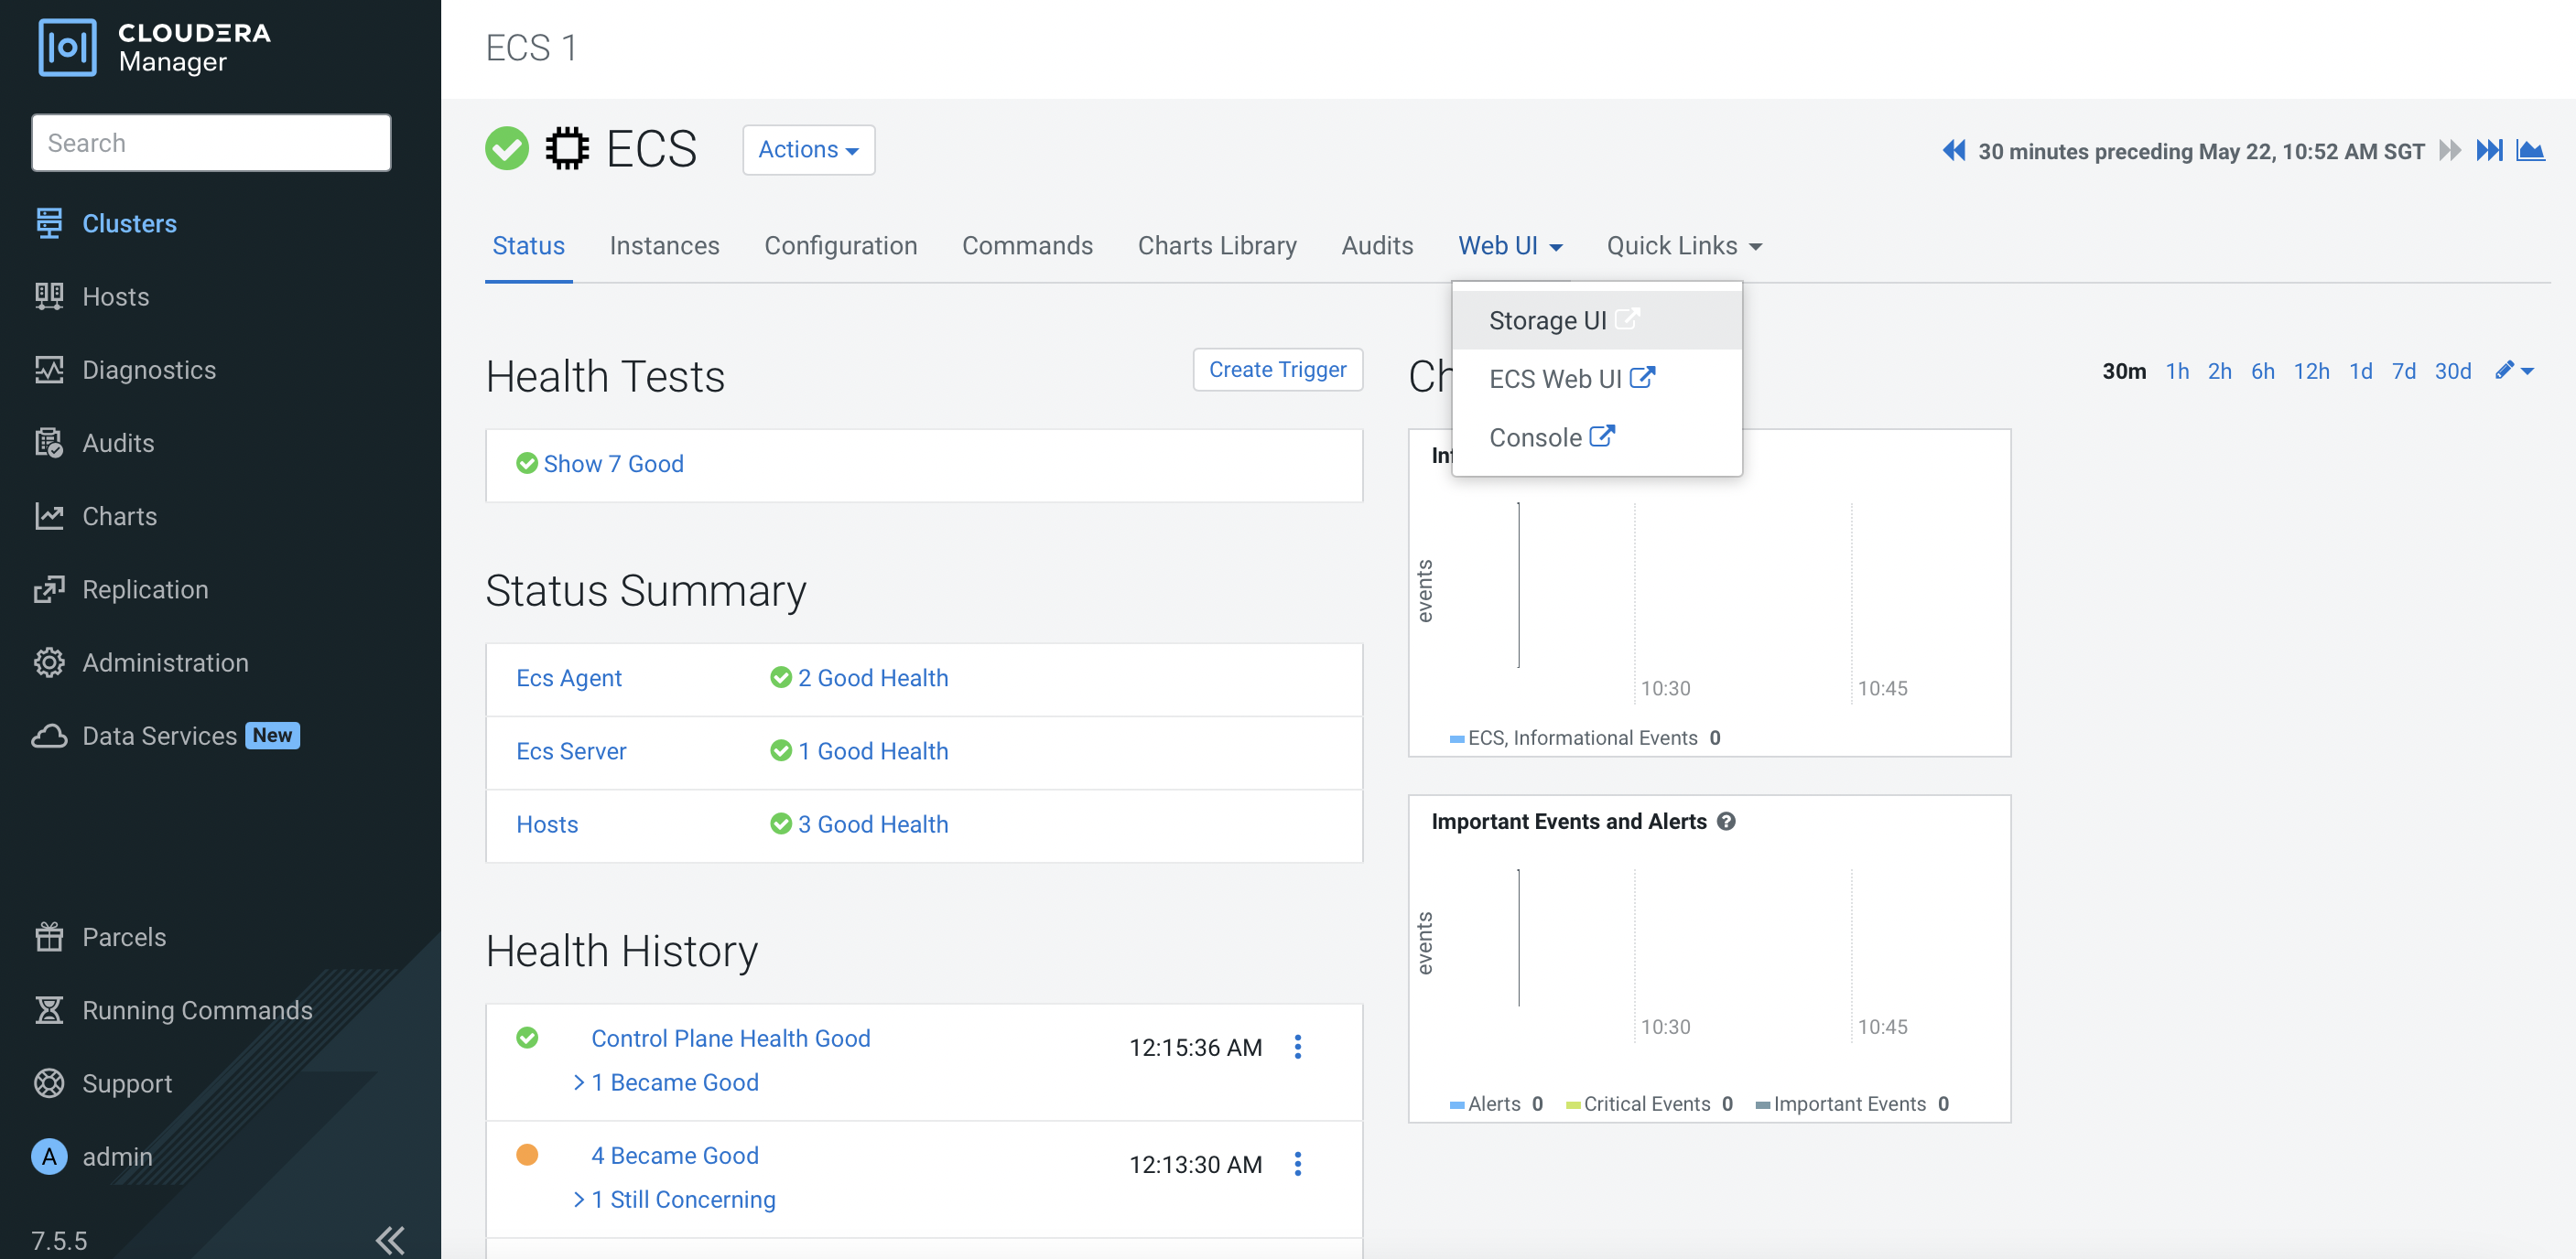Viewport: 2576px width, 1259px height.
Task: Click the time range chart icon
Action: click(2530, 151)
